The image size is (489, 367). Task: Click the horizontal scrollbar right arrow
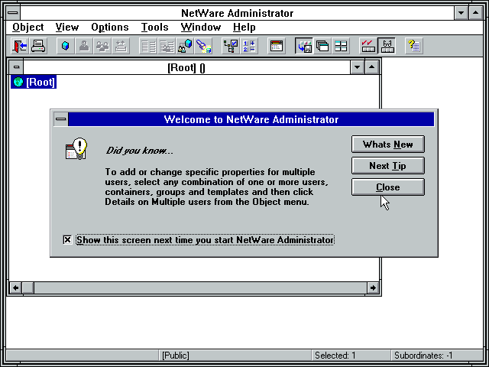[x=373, y=287]
